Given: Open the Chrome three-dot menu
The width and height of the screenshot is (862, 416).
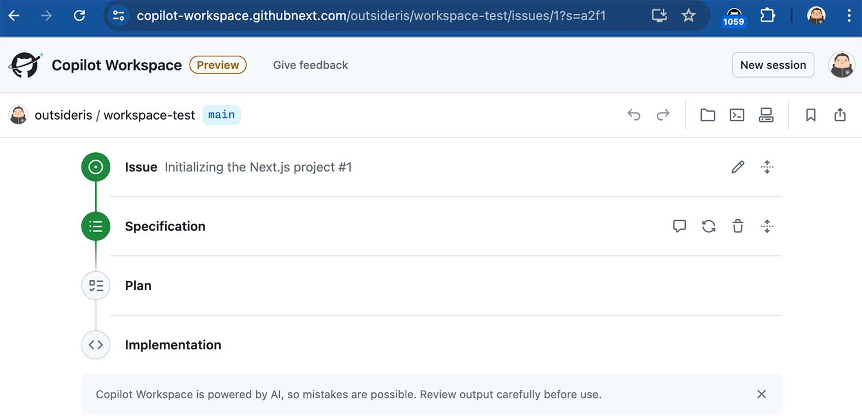Looking at the screenshot, I should coord(849,16).
